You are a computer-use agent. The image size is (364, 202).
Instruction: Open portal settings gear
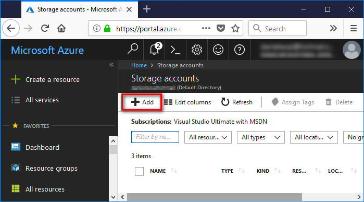[197, 50]
